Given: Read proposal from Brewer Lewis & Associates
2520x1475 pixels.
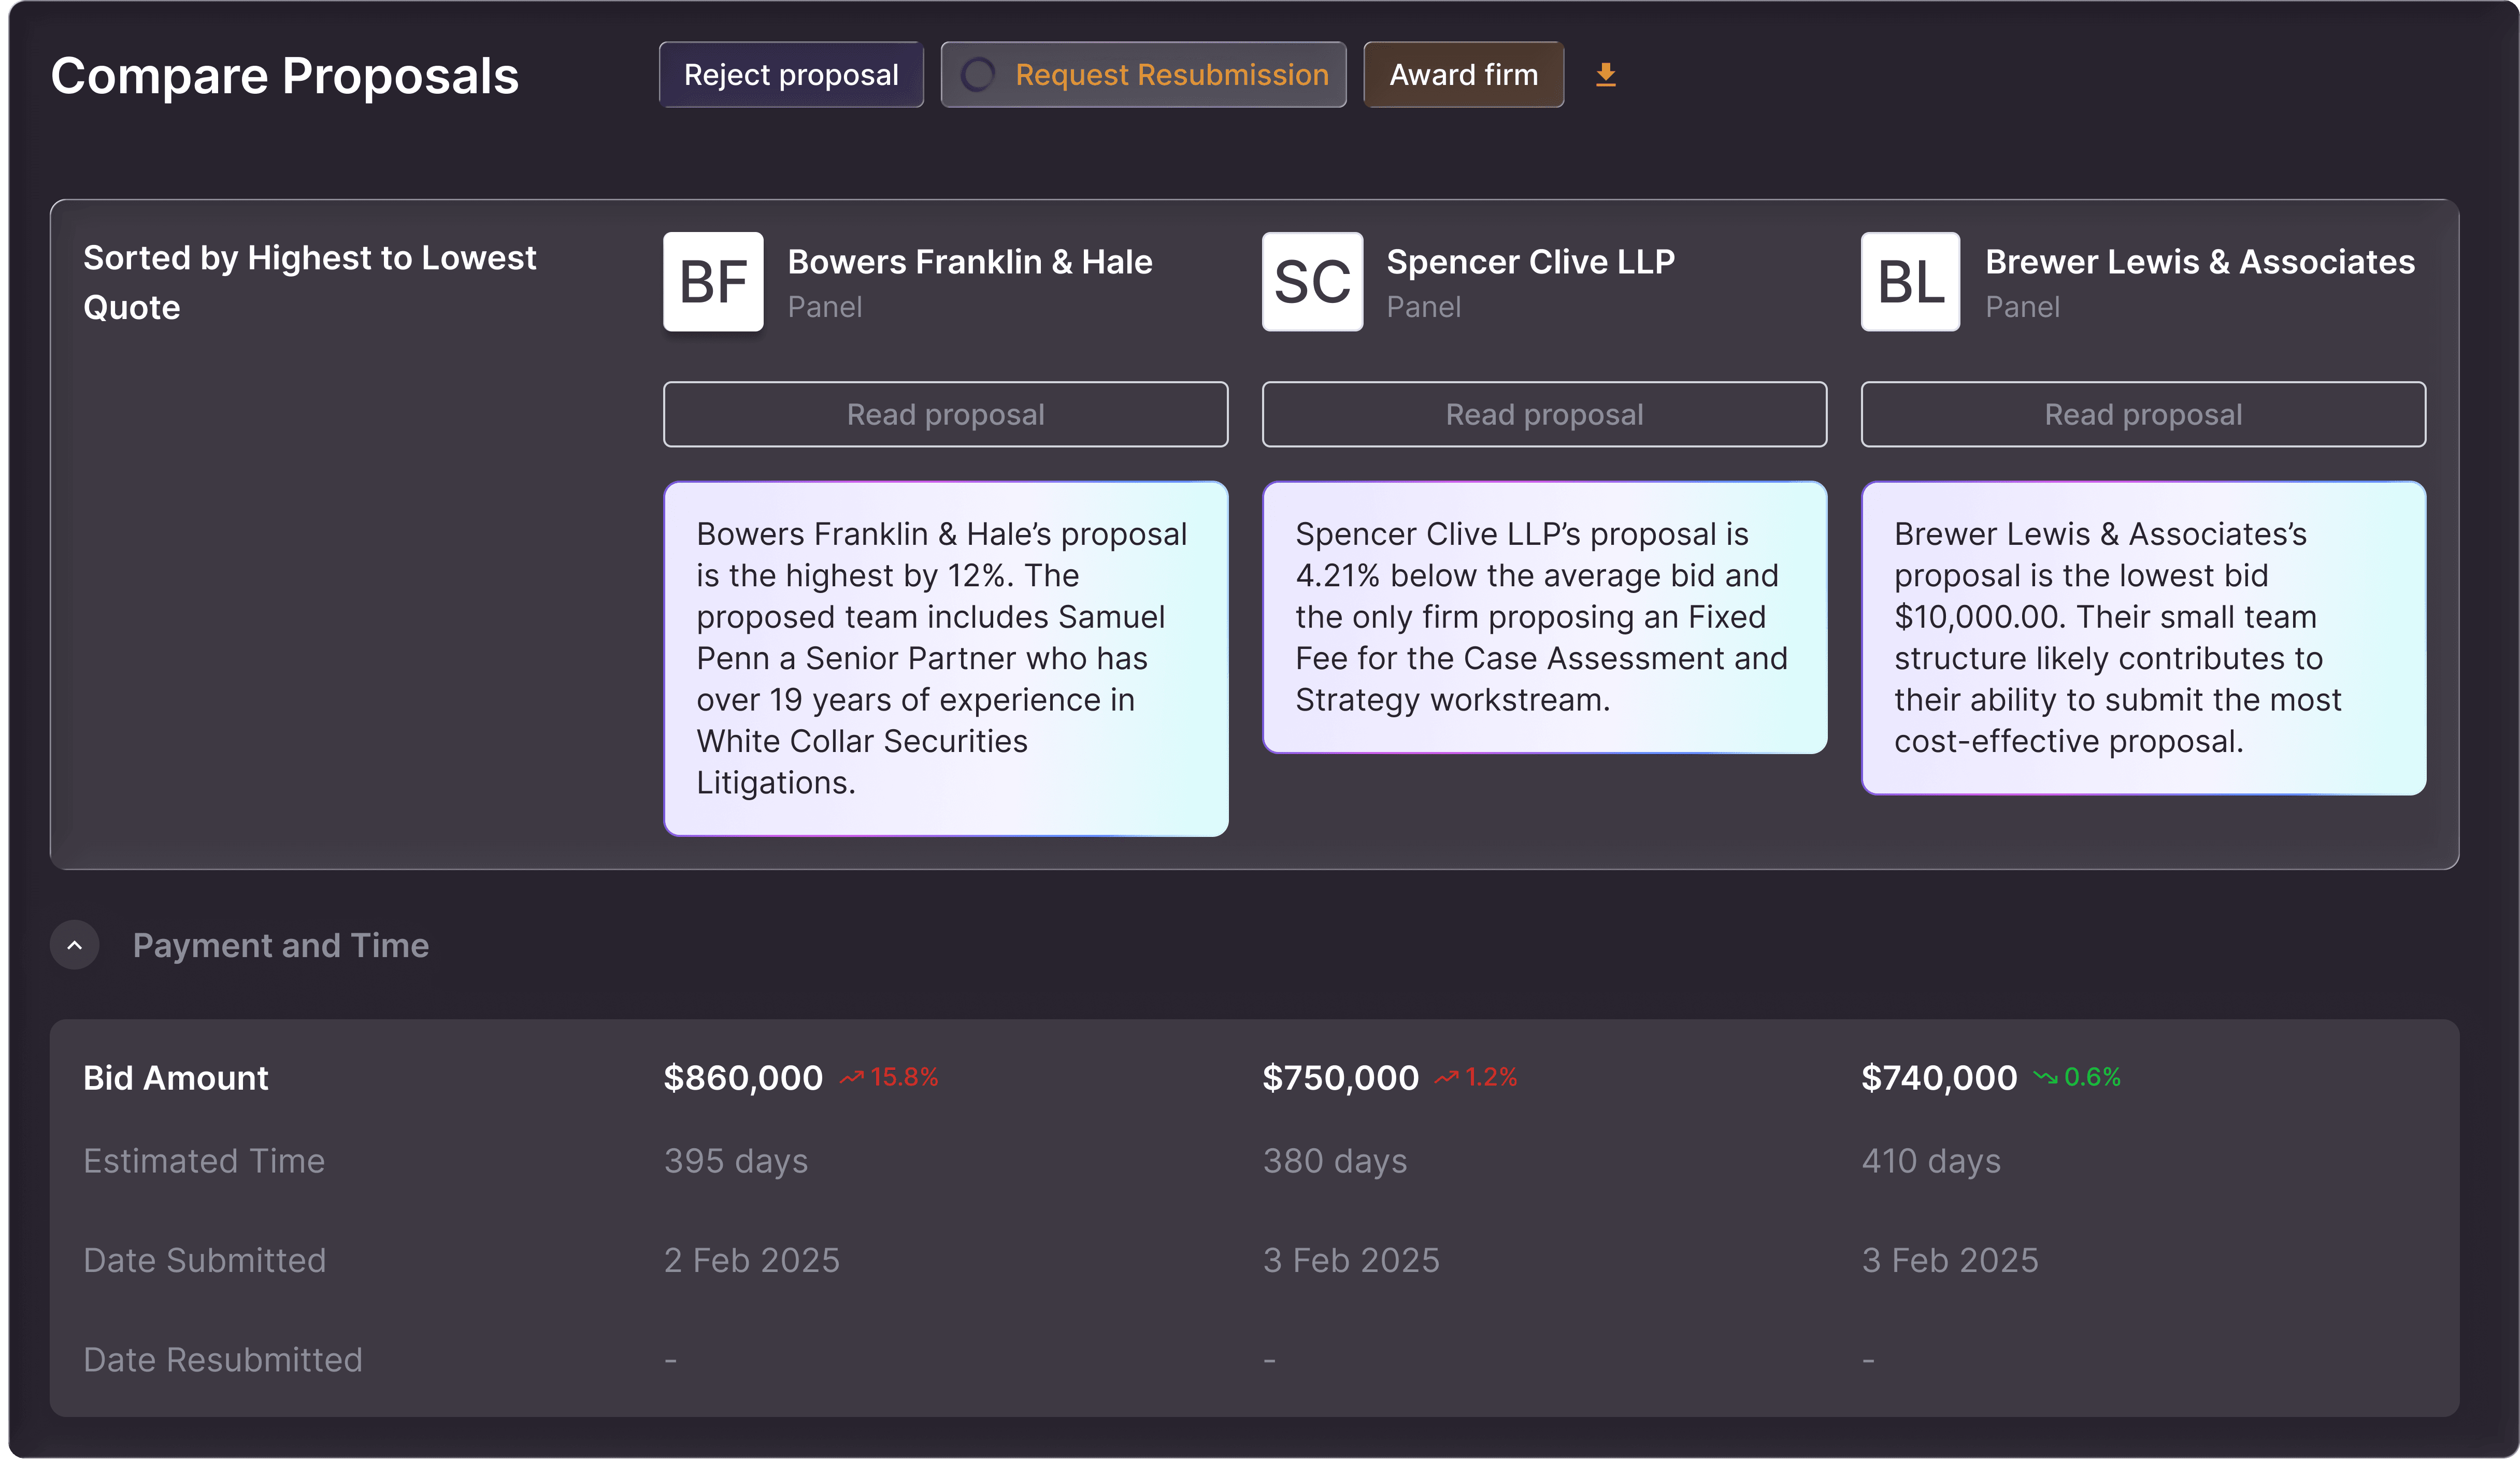Looking at the screenshot, I should (x=2143, y=415).
